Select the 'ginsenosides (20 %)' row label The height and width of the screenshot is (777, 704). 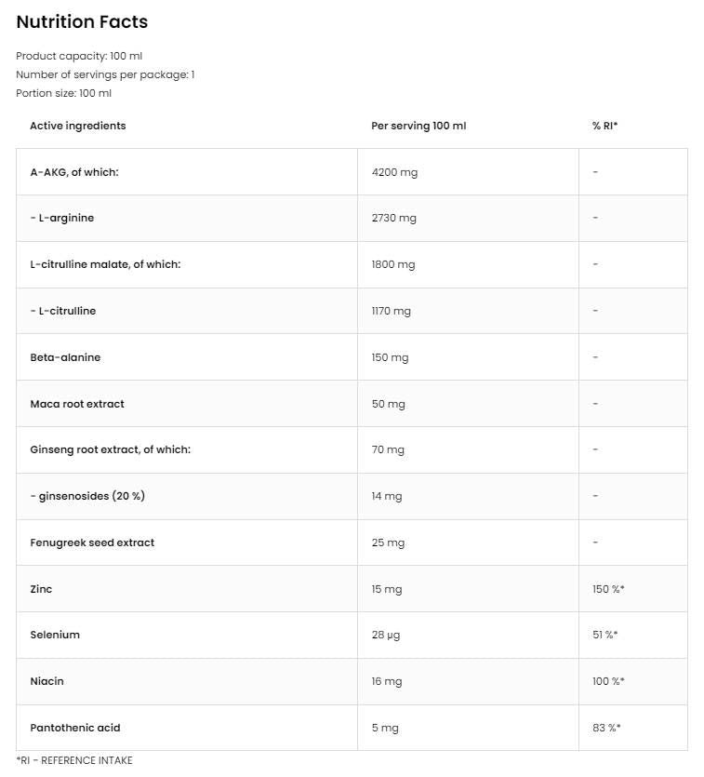tap(87, 496)
